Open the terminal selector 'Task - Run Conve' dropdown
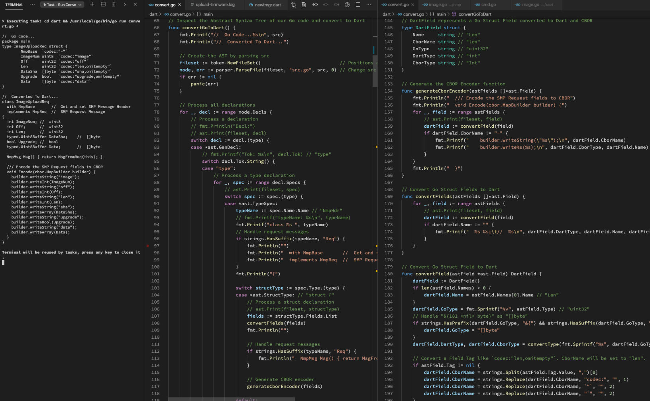Viewport: 650px width, 401px height. pyautogui.click(x=63, y=5)
